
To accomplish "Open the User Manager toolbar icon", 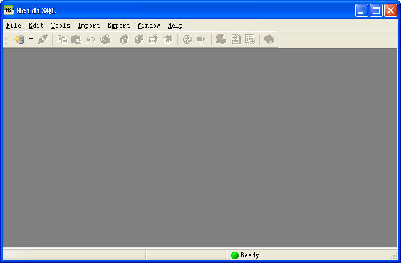I will pos(221,39).
